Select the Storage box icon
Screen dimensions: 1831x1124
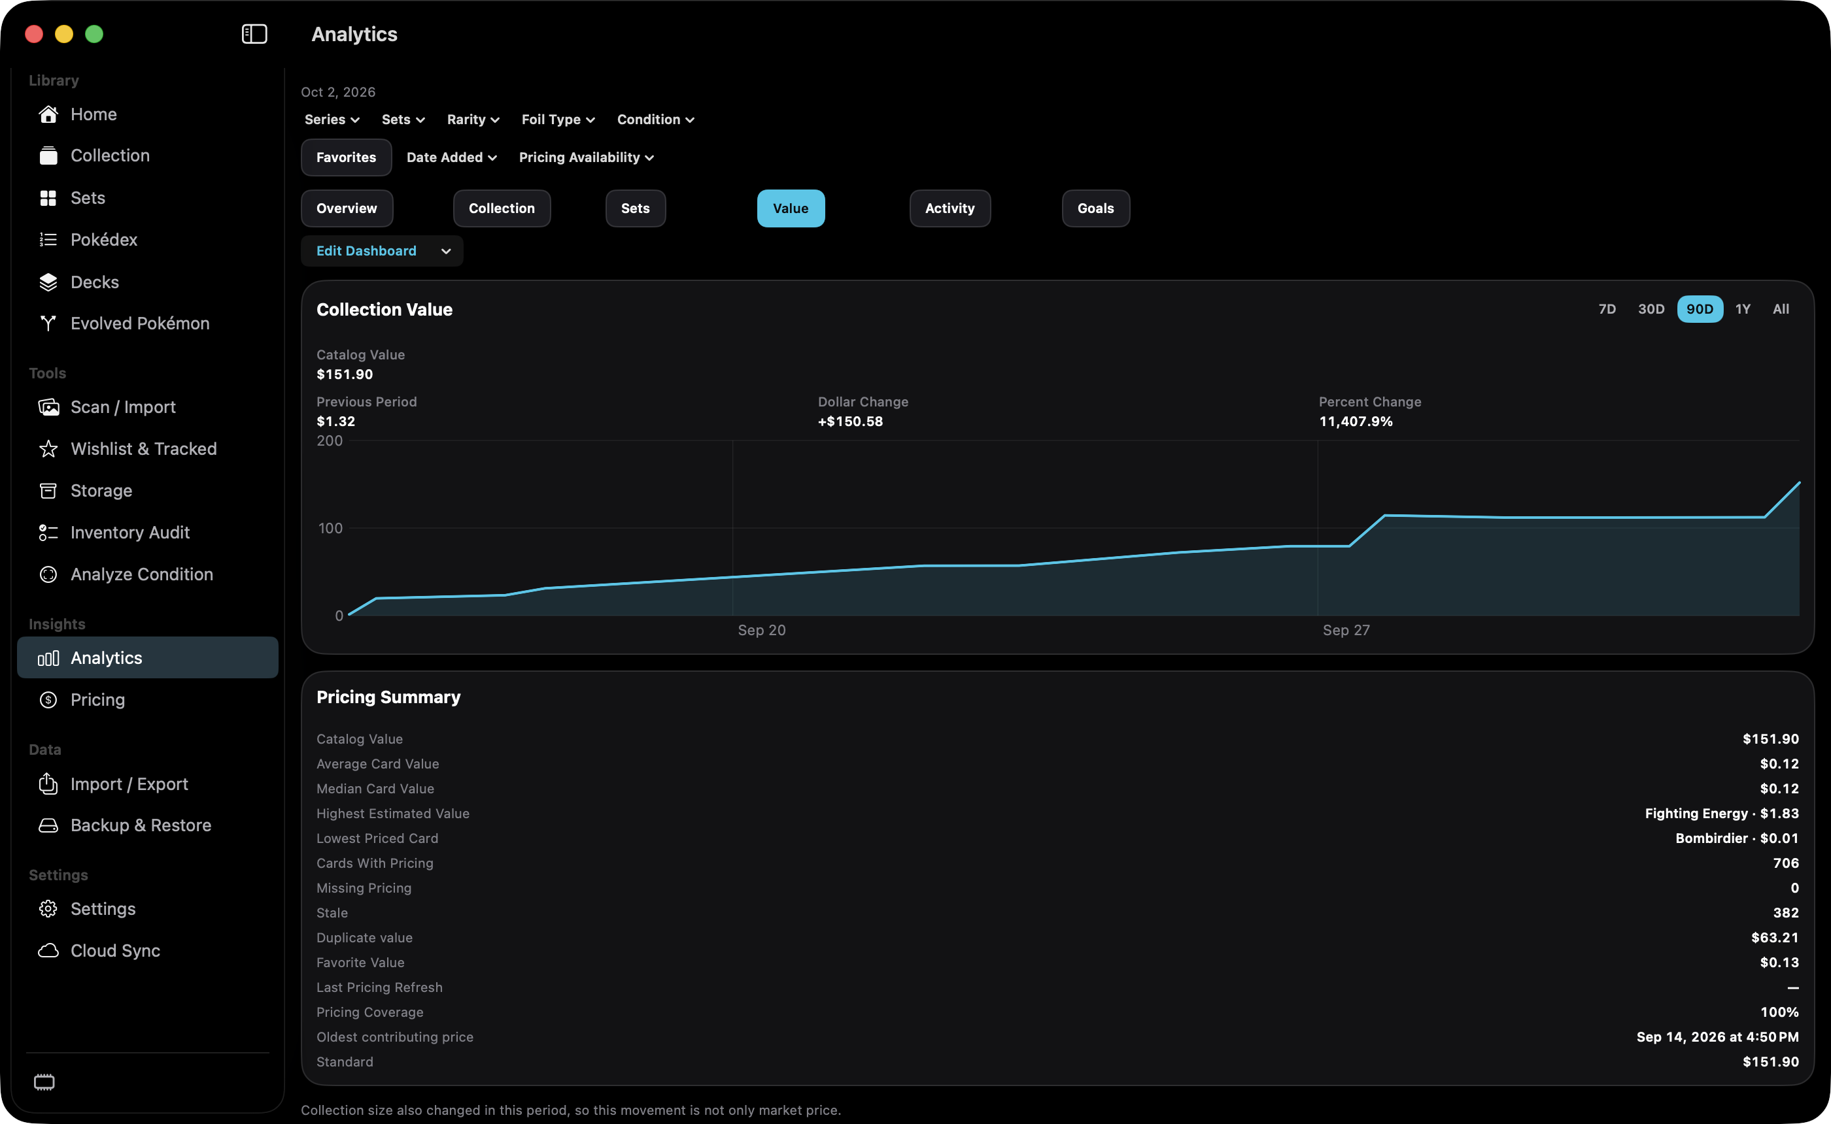tap(48, 491)
